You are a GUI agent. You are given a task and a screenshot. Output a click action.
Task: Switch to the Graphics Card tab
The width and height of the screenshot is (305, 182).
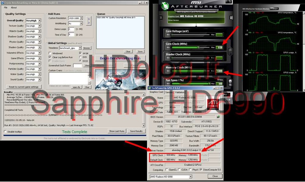156,92
